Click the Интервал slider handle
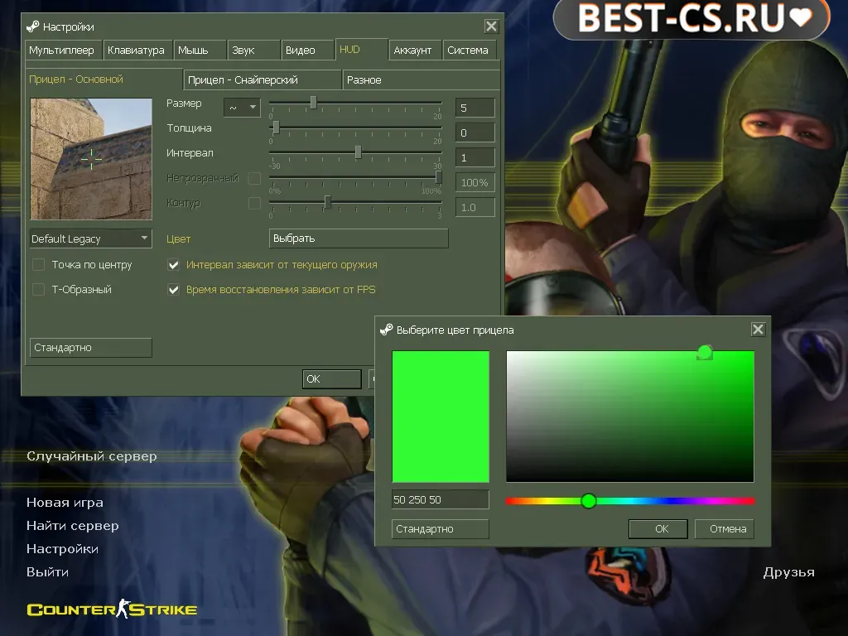This screenshot has height=636, width=848. pyautogui.click(x=358, y=152)
